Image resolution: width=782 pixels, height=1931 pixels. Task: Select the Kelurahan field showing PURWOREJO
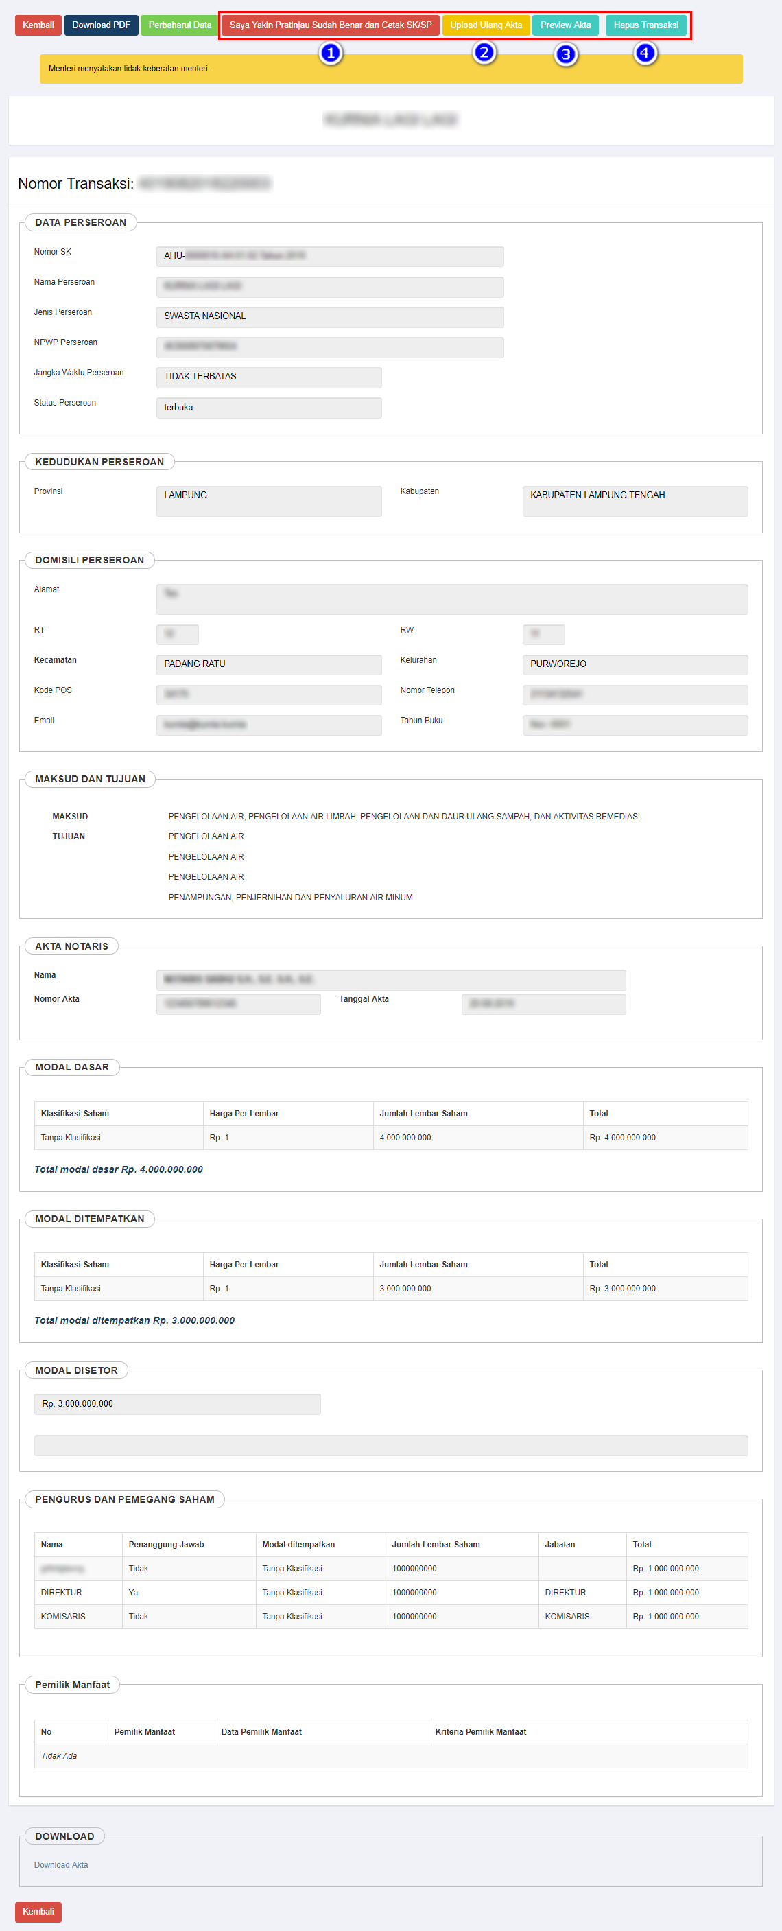635,664
